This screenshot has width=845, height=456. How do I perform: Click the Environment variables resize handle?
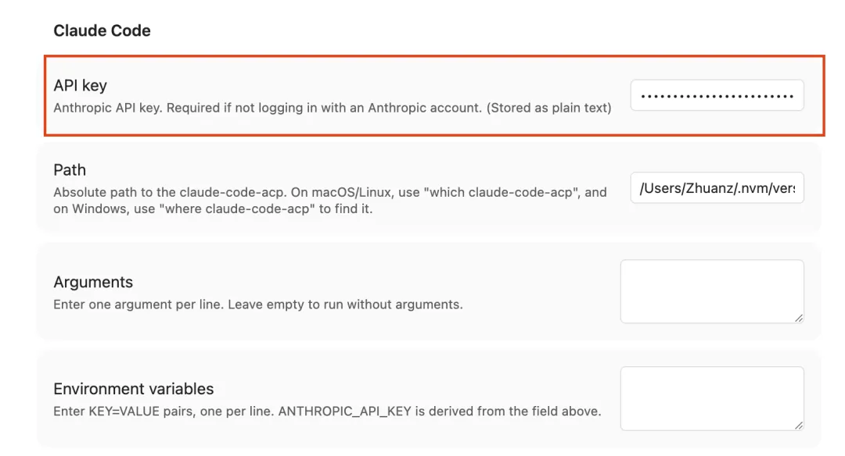[x=799, y=425]
